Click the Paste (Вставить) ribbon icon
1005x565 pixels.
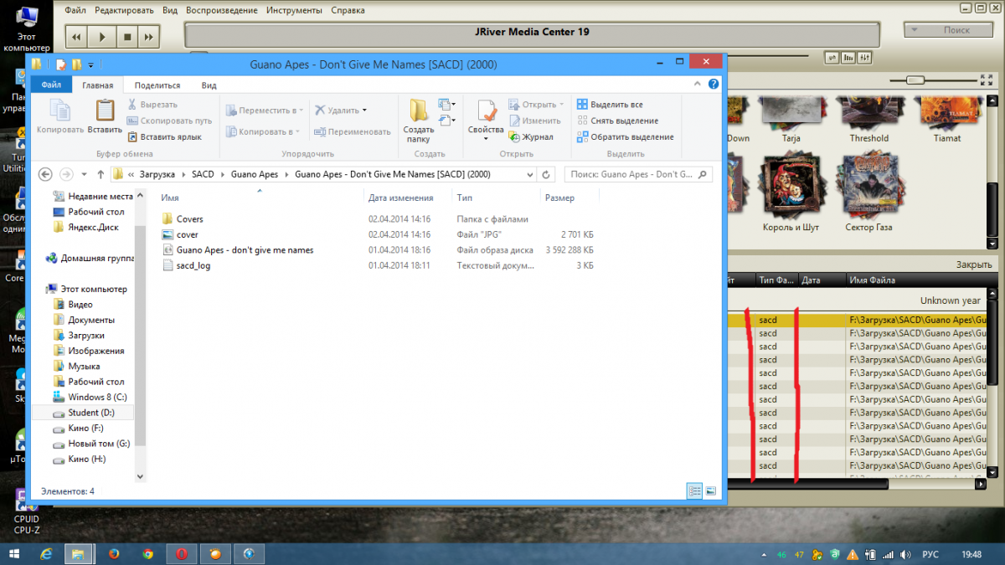pyautogui.click(x=105, y=116)
